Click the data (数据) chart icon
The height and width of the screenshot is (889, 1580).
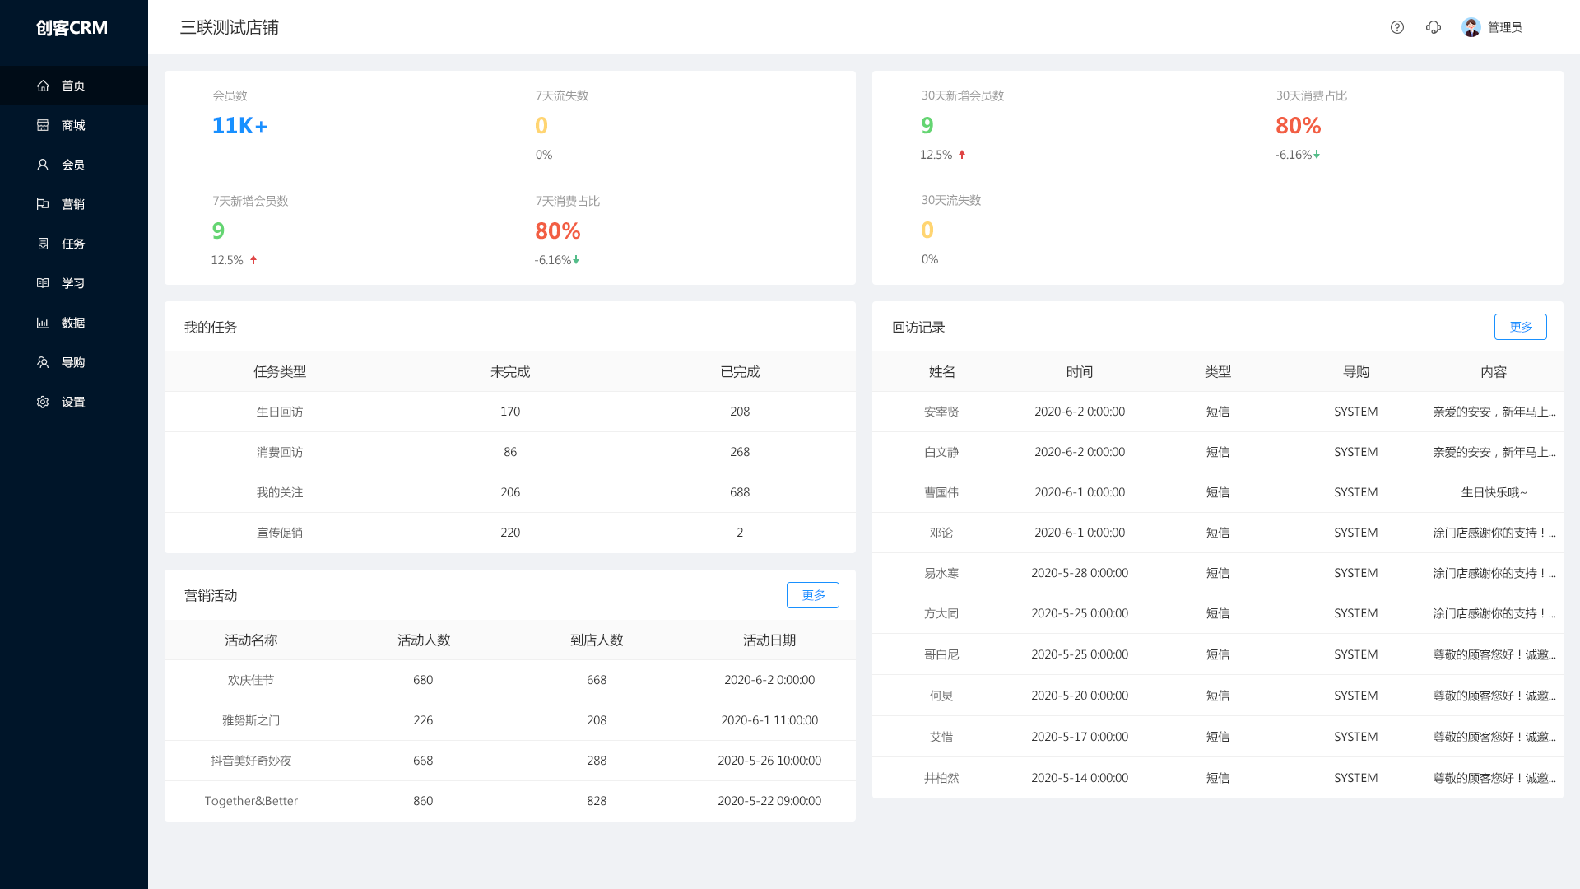tap(43, 323)
